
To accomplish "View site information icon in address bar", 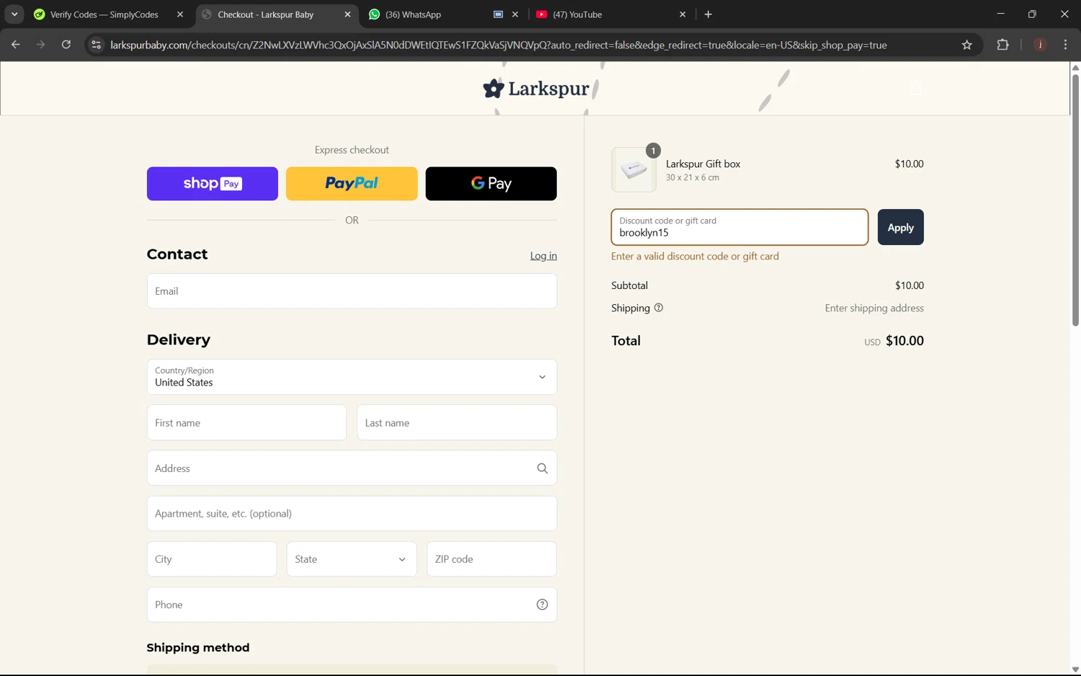I will point(96,45).
